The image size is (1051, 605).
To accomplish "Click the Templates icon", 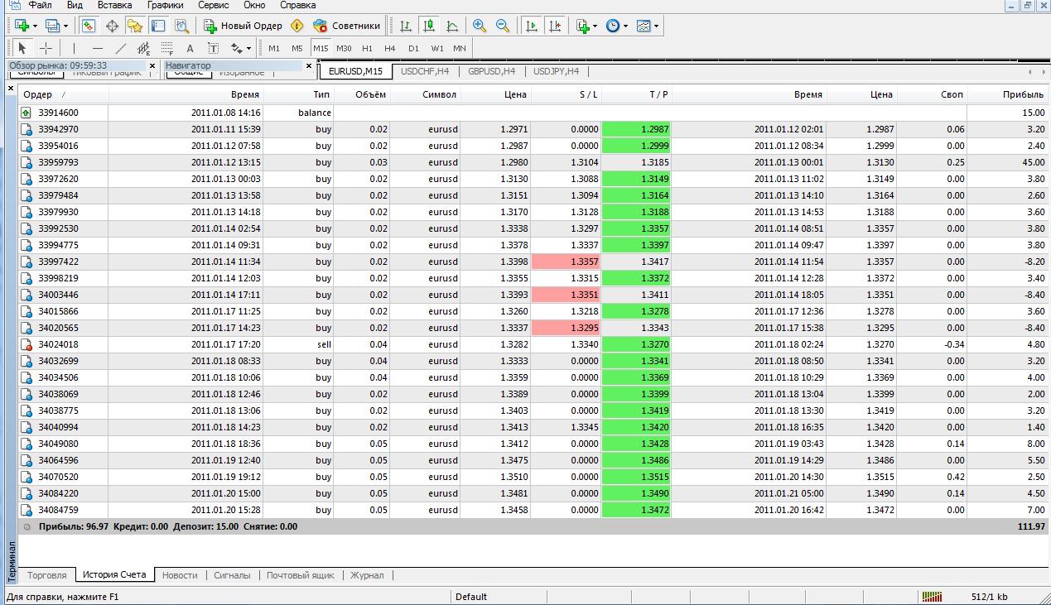I will click(x=644, y=26).
